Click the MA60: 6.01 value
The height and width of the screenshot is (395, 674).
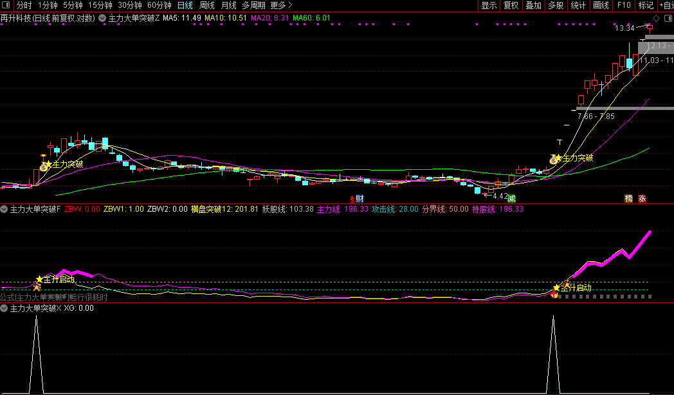pyautogui.click(x=311, y=18)
